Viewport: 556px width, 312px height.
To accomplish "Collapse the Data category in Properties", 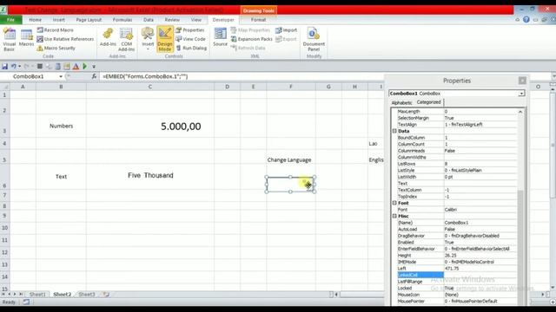I will [394, 131].
